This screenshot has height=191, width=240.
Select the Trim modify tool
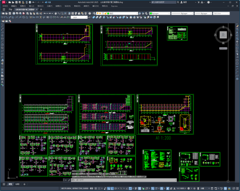[237, 54]
